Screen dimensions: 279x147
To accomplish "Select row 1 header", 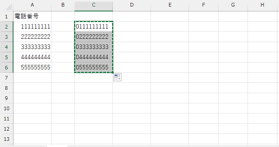I will point(7,16).
